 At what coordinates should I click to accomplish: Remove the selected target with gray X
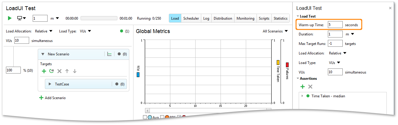tap(59, 71)
